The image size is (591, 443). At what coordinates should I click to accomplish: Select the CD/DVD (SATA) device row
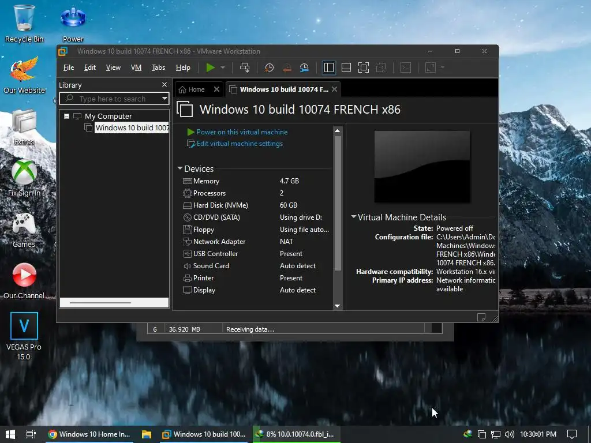coord(256,217)
